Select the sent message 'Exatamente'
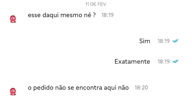 (132, 61)
